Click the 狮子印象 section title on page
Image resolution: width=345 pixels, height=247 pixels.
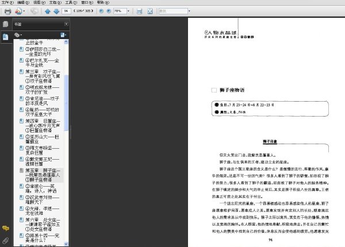tap(270, 141)
